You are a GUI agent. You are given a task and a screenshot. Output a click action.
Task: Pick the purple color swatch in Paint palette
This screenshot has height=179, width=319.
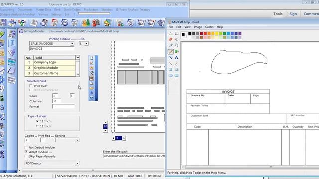tap(240, 33)
